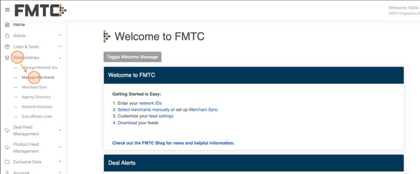Click the Exclusive Data folder icon
Viewport: 420px width, 174px height.
7,162
